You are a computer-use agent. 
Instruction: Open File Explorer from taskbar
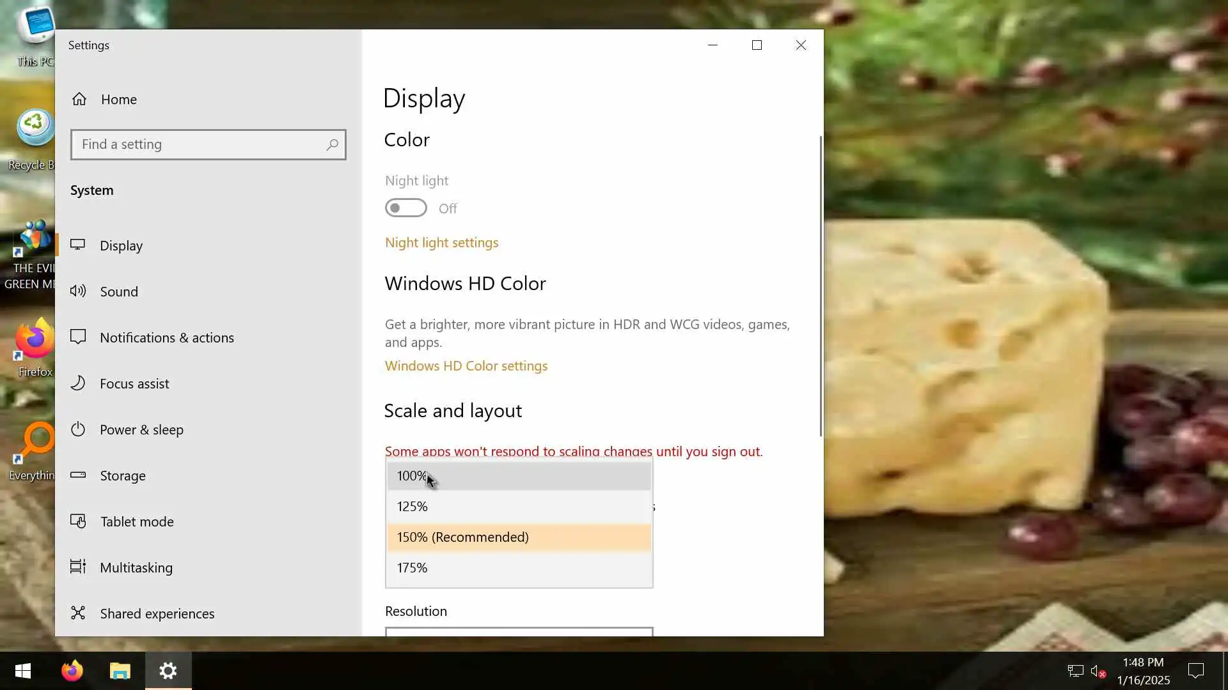[x=120, y=671]
